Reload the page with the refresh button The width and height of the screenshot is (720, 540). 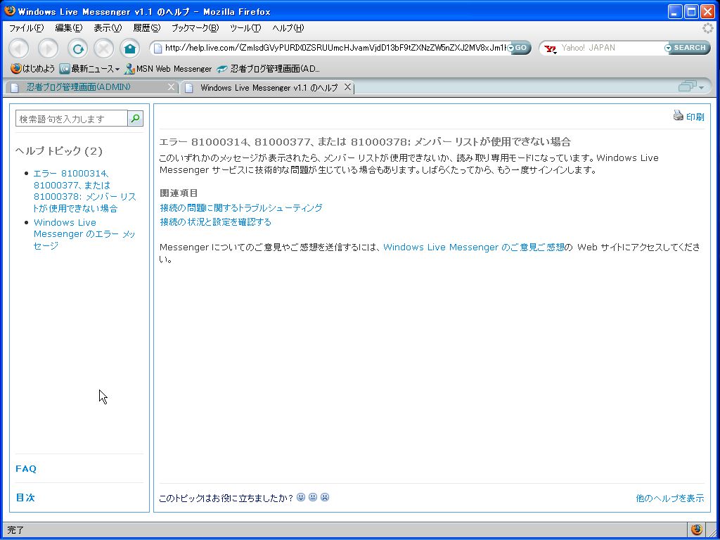[x=77, y=49]
